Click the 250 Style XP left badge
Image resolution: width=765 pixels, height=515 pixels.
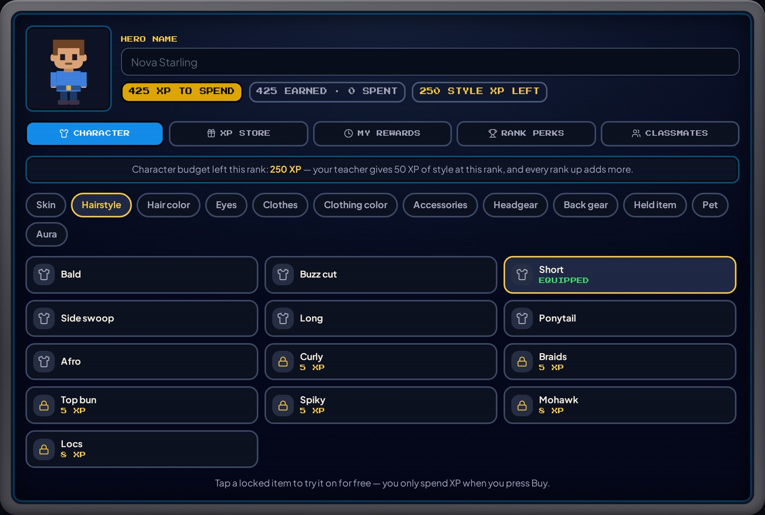tap(479, 91)
